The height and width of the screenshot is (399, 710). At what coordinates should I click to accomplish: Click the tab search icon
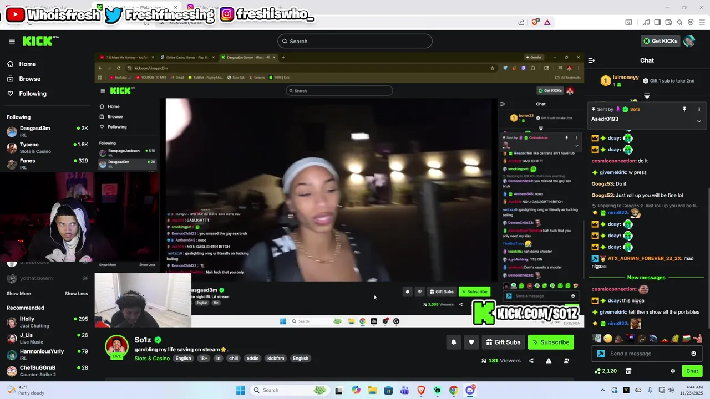tap(628, 22)
